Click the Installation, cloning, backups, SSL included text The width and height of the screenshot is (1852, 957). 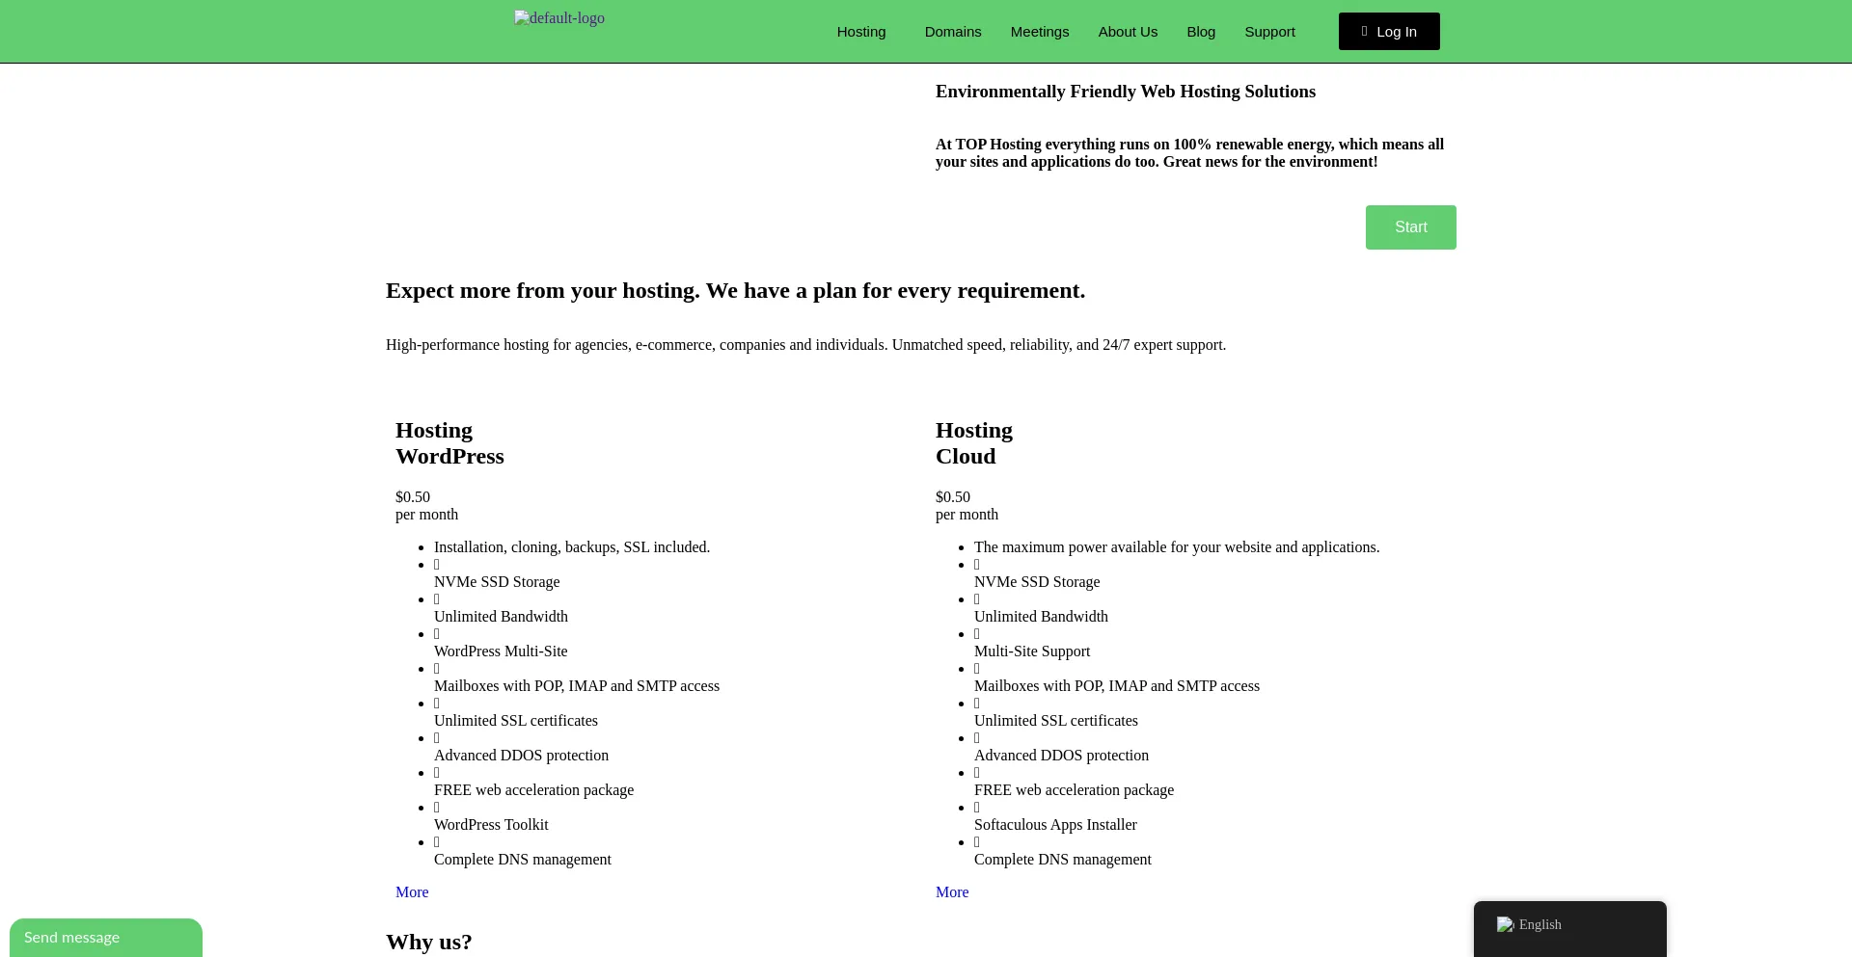click(x=572, y=547)
